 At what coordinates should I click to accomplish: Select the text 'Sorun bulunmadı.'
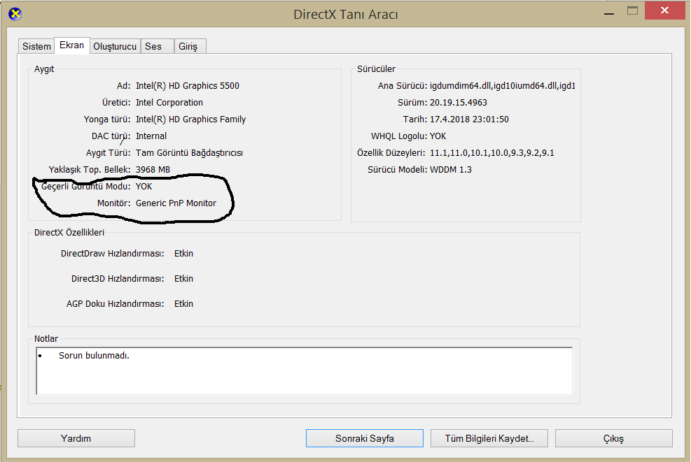[94, 356]
